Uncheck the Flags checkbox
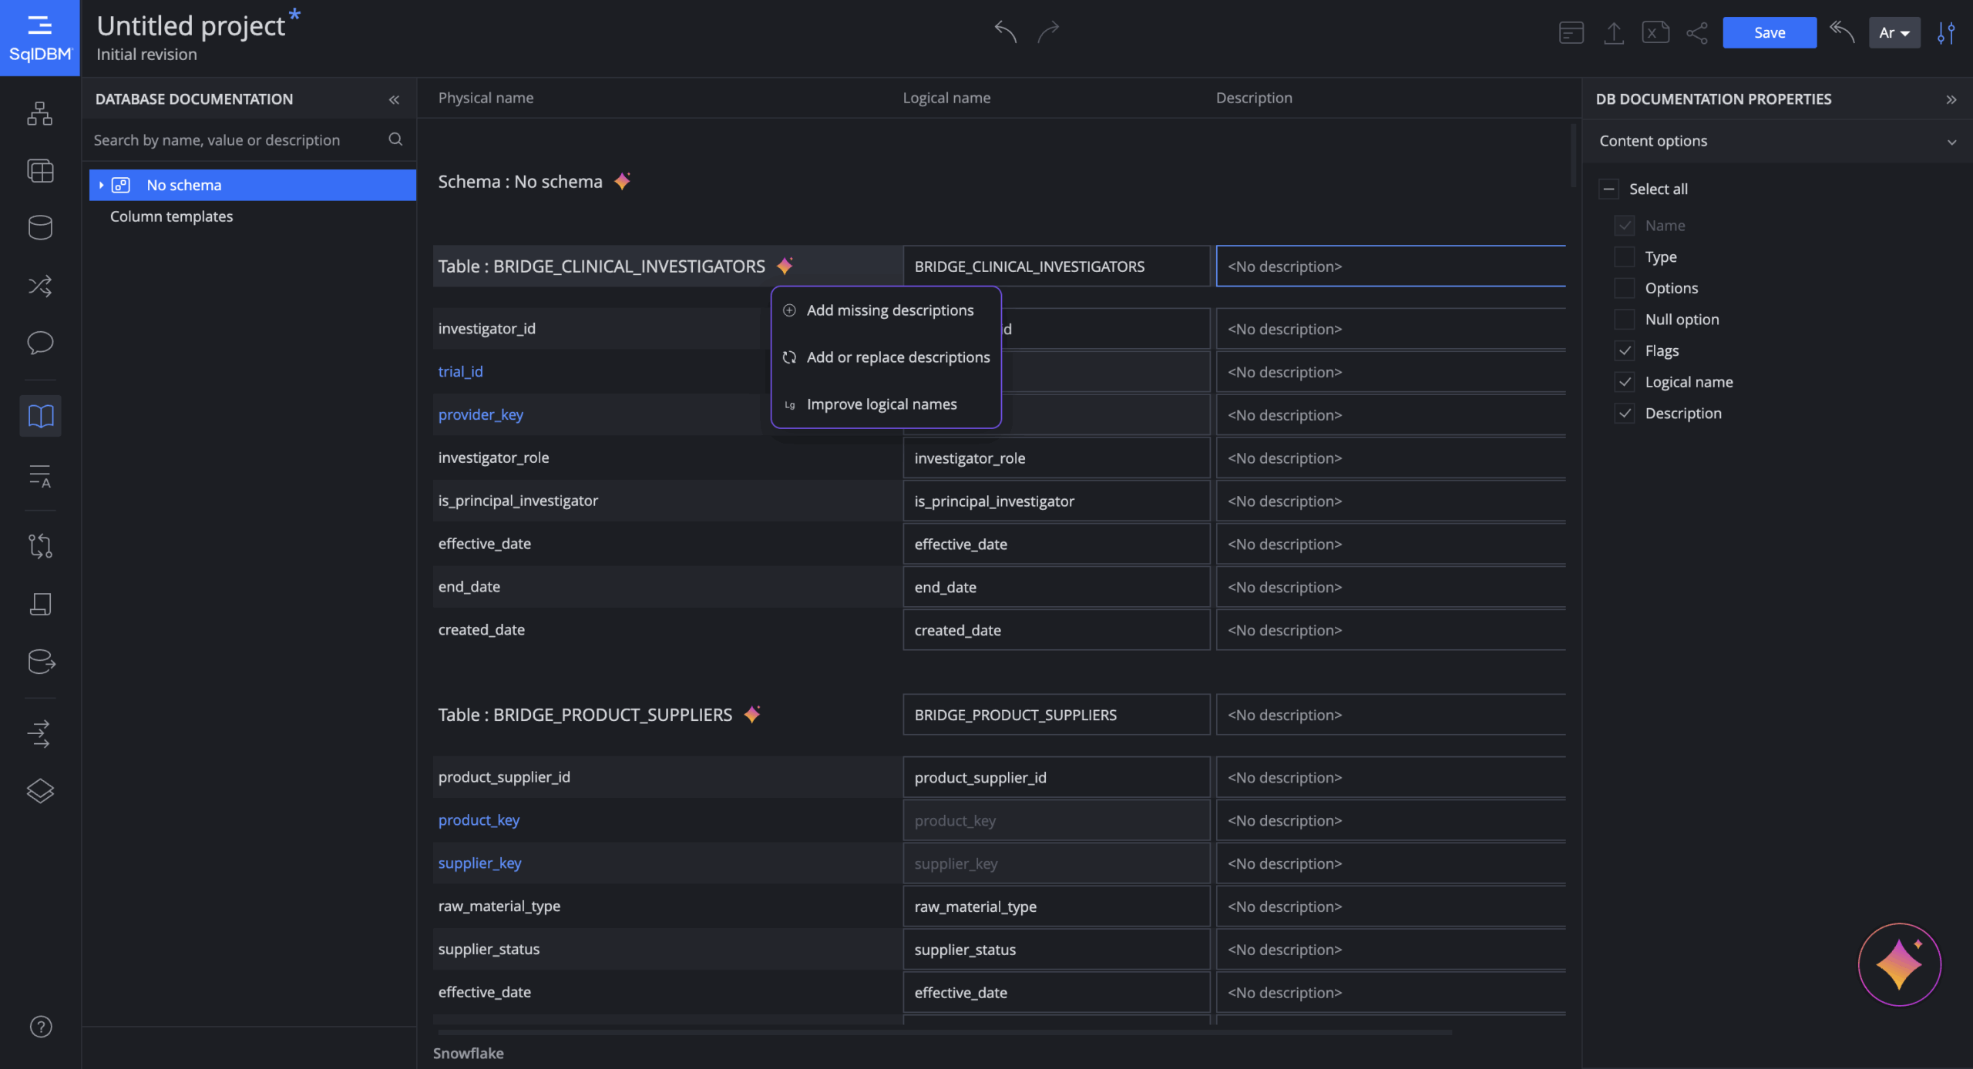The height and width of the screenshot is (1069, 1973). [1625, 350]
